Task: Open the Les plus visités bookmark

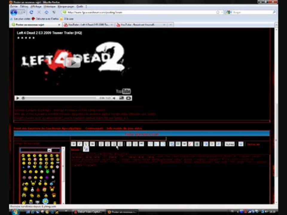Action: (21, 19)
